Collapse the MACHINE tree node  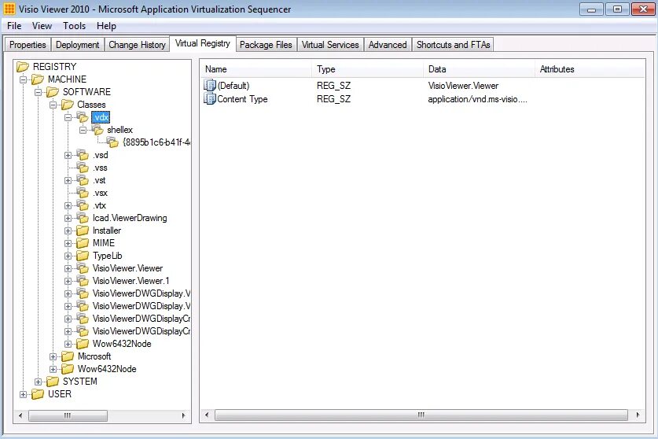pyautogui.click(x=23, y=79)
